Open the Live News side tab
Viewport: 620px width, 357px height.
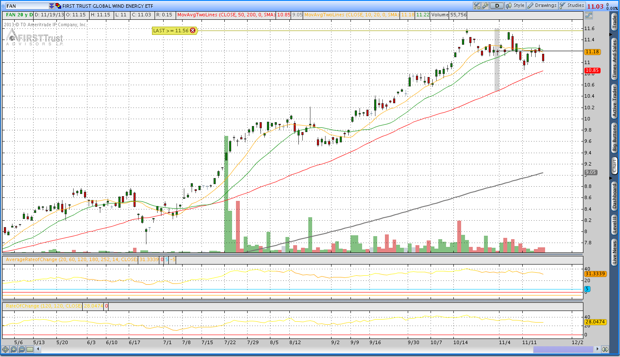click(614, 252)
